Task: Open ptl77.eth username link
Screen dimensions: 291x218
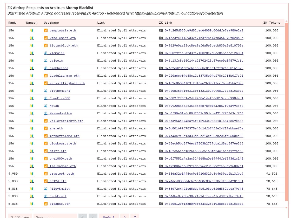Action: click(58, 151)
